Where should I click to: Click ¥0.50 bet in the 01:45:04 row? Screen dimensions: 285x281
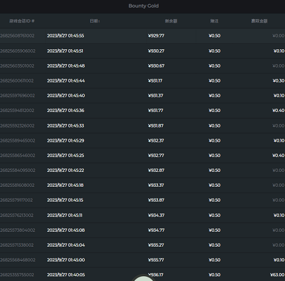215,245
